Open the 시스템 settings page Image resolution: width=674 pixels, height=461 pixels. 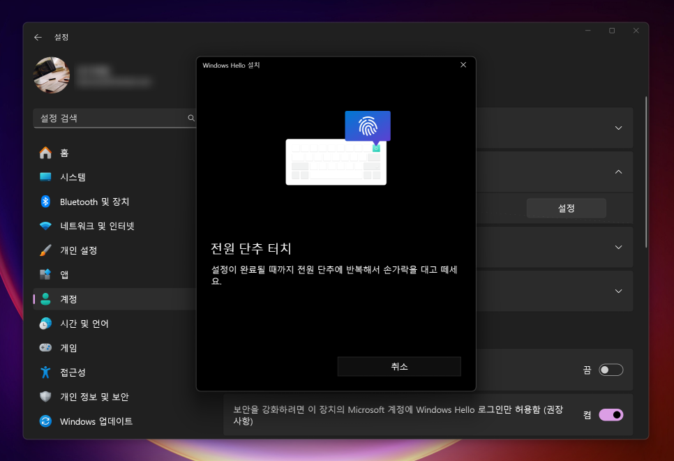[x=114, y=177]
